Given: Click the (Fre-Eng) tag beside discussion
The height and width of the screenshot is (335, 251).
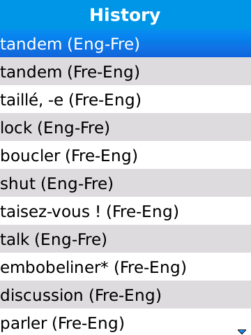Looking at the screenshot, I should tap(125, 296).
